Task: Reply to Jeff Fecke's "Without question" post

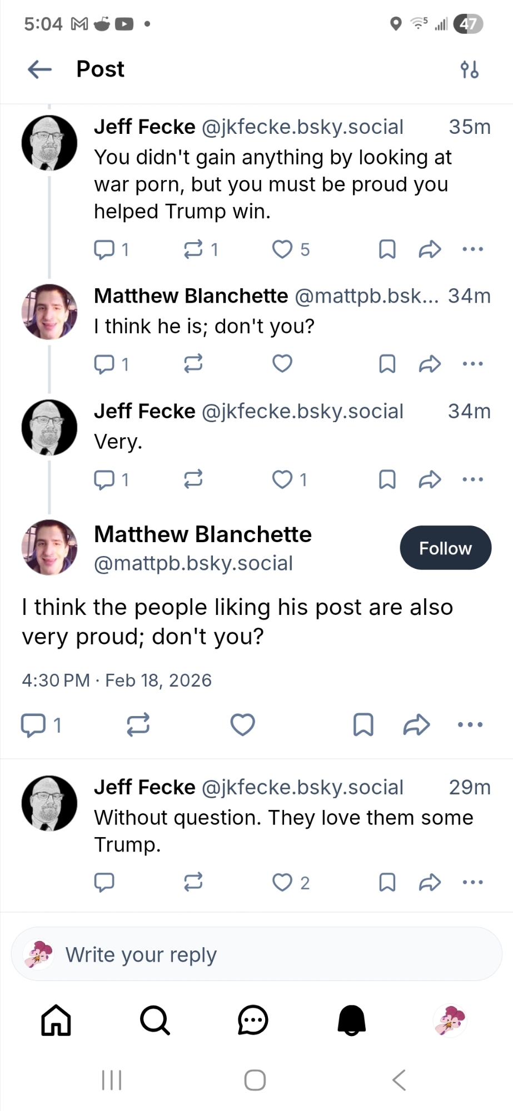Action: (104, 882)
